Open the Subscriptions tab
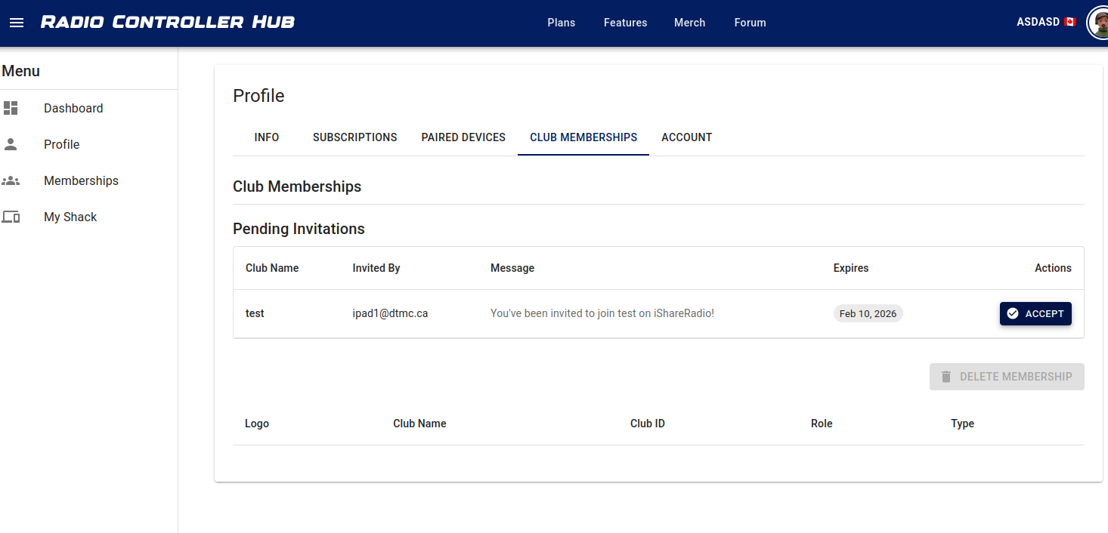The image size is (1108, 533). point(354,137)
